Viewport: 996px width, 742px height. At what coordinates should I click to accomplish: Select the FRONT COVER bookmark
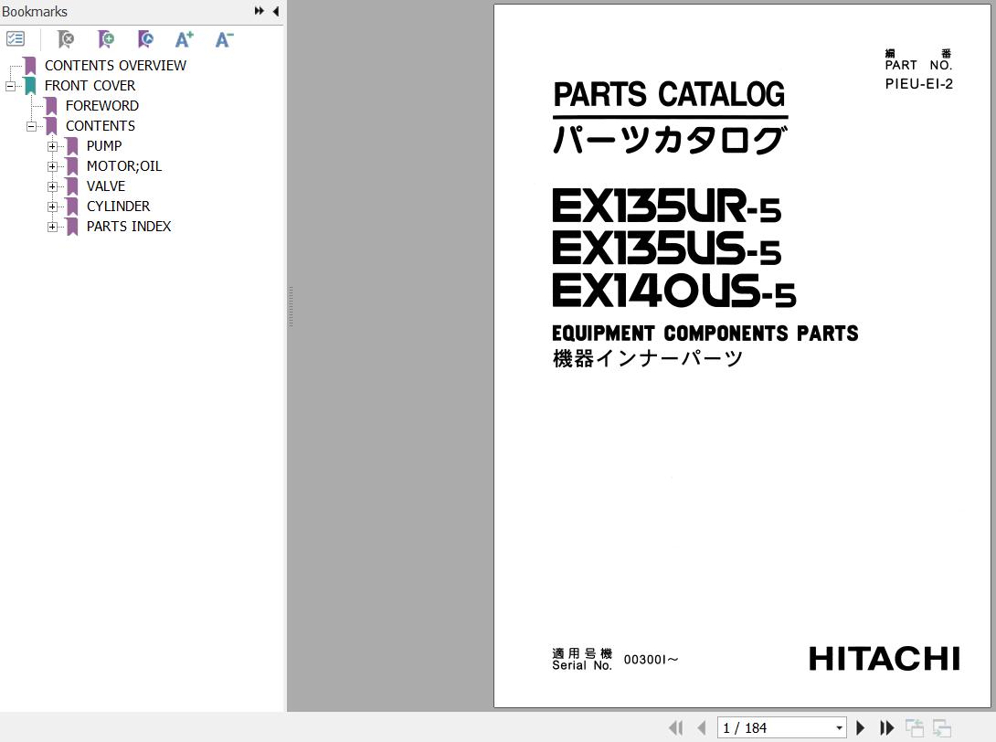click(90, 86)
